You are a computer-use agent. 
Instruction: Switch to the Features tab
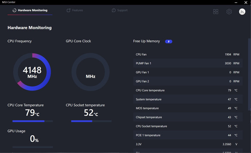coord(75,10)
